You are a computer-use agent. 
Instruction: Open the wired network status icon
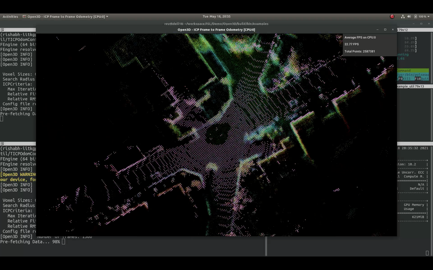pyautogui.click(x=403, y=16)
